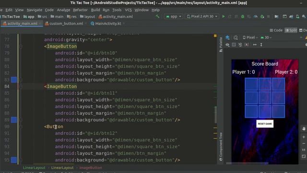Toggle the Autoconnect magnet-off icon
This screenshot has width=307, height=173.
click(x=240, y=45)
